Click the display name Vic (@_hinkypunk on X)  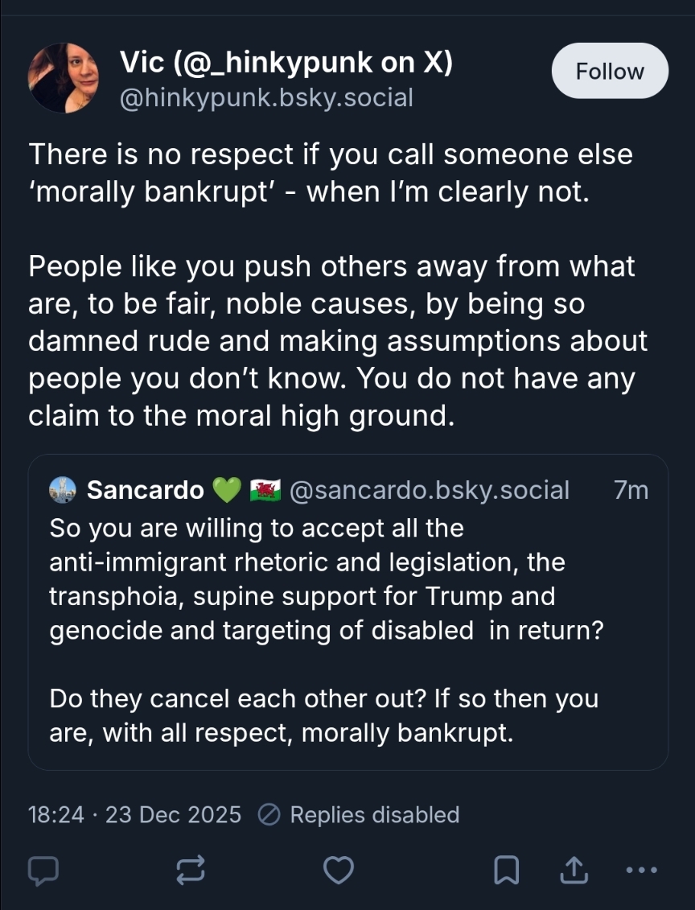286,60
